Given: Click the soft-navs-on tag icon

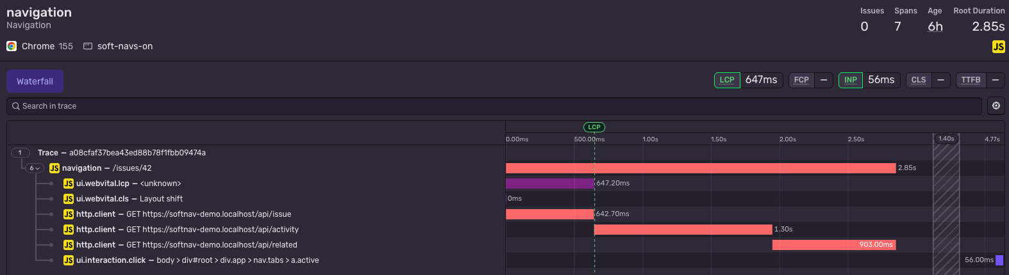Looking at the screenshot, I should pyautogui.click(x=88, y=46).
